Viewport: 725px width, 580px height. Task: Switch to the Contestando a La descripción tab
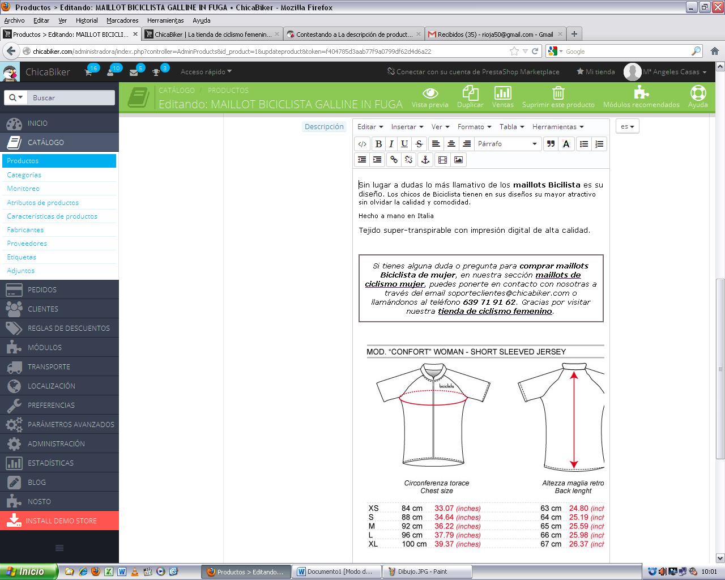tap(354, 34)
